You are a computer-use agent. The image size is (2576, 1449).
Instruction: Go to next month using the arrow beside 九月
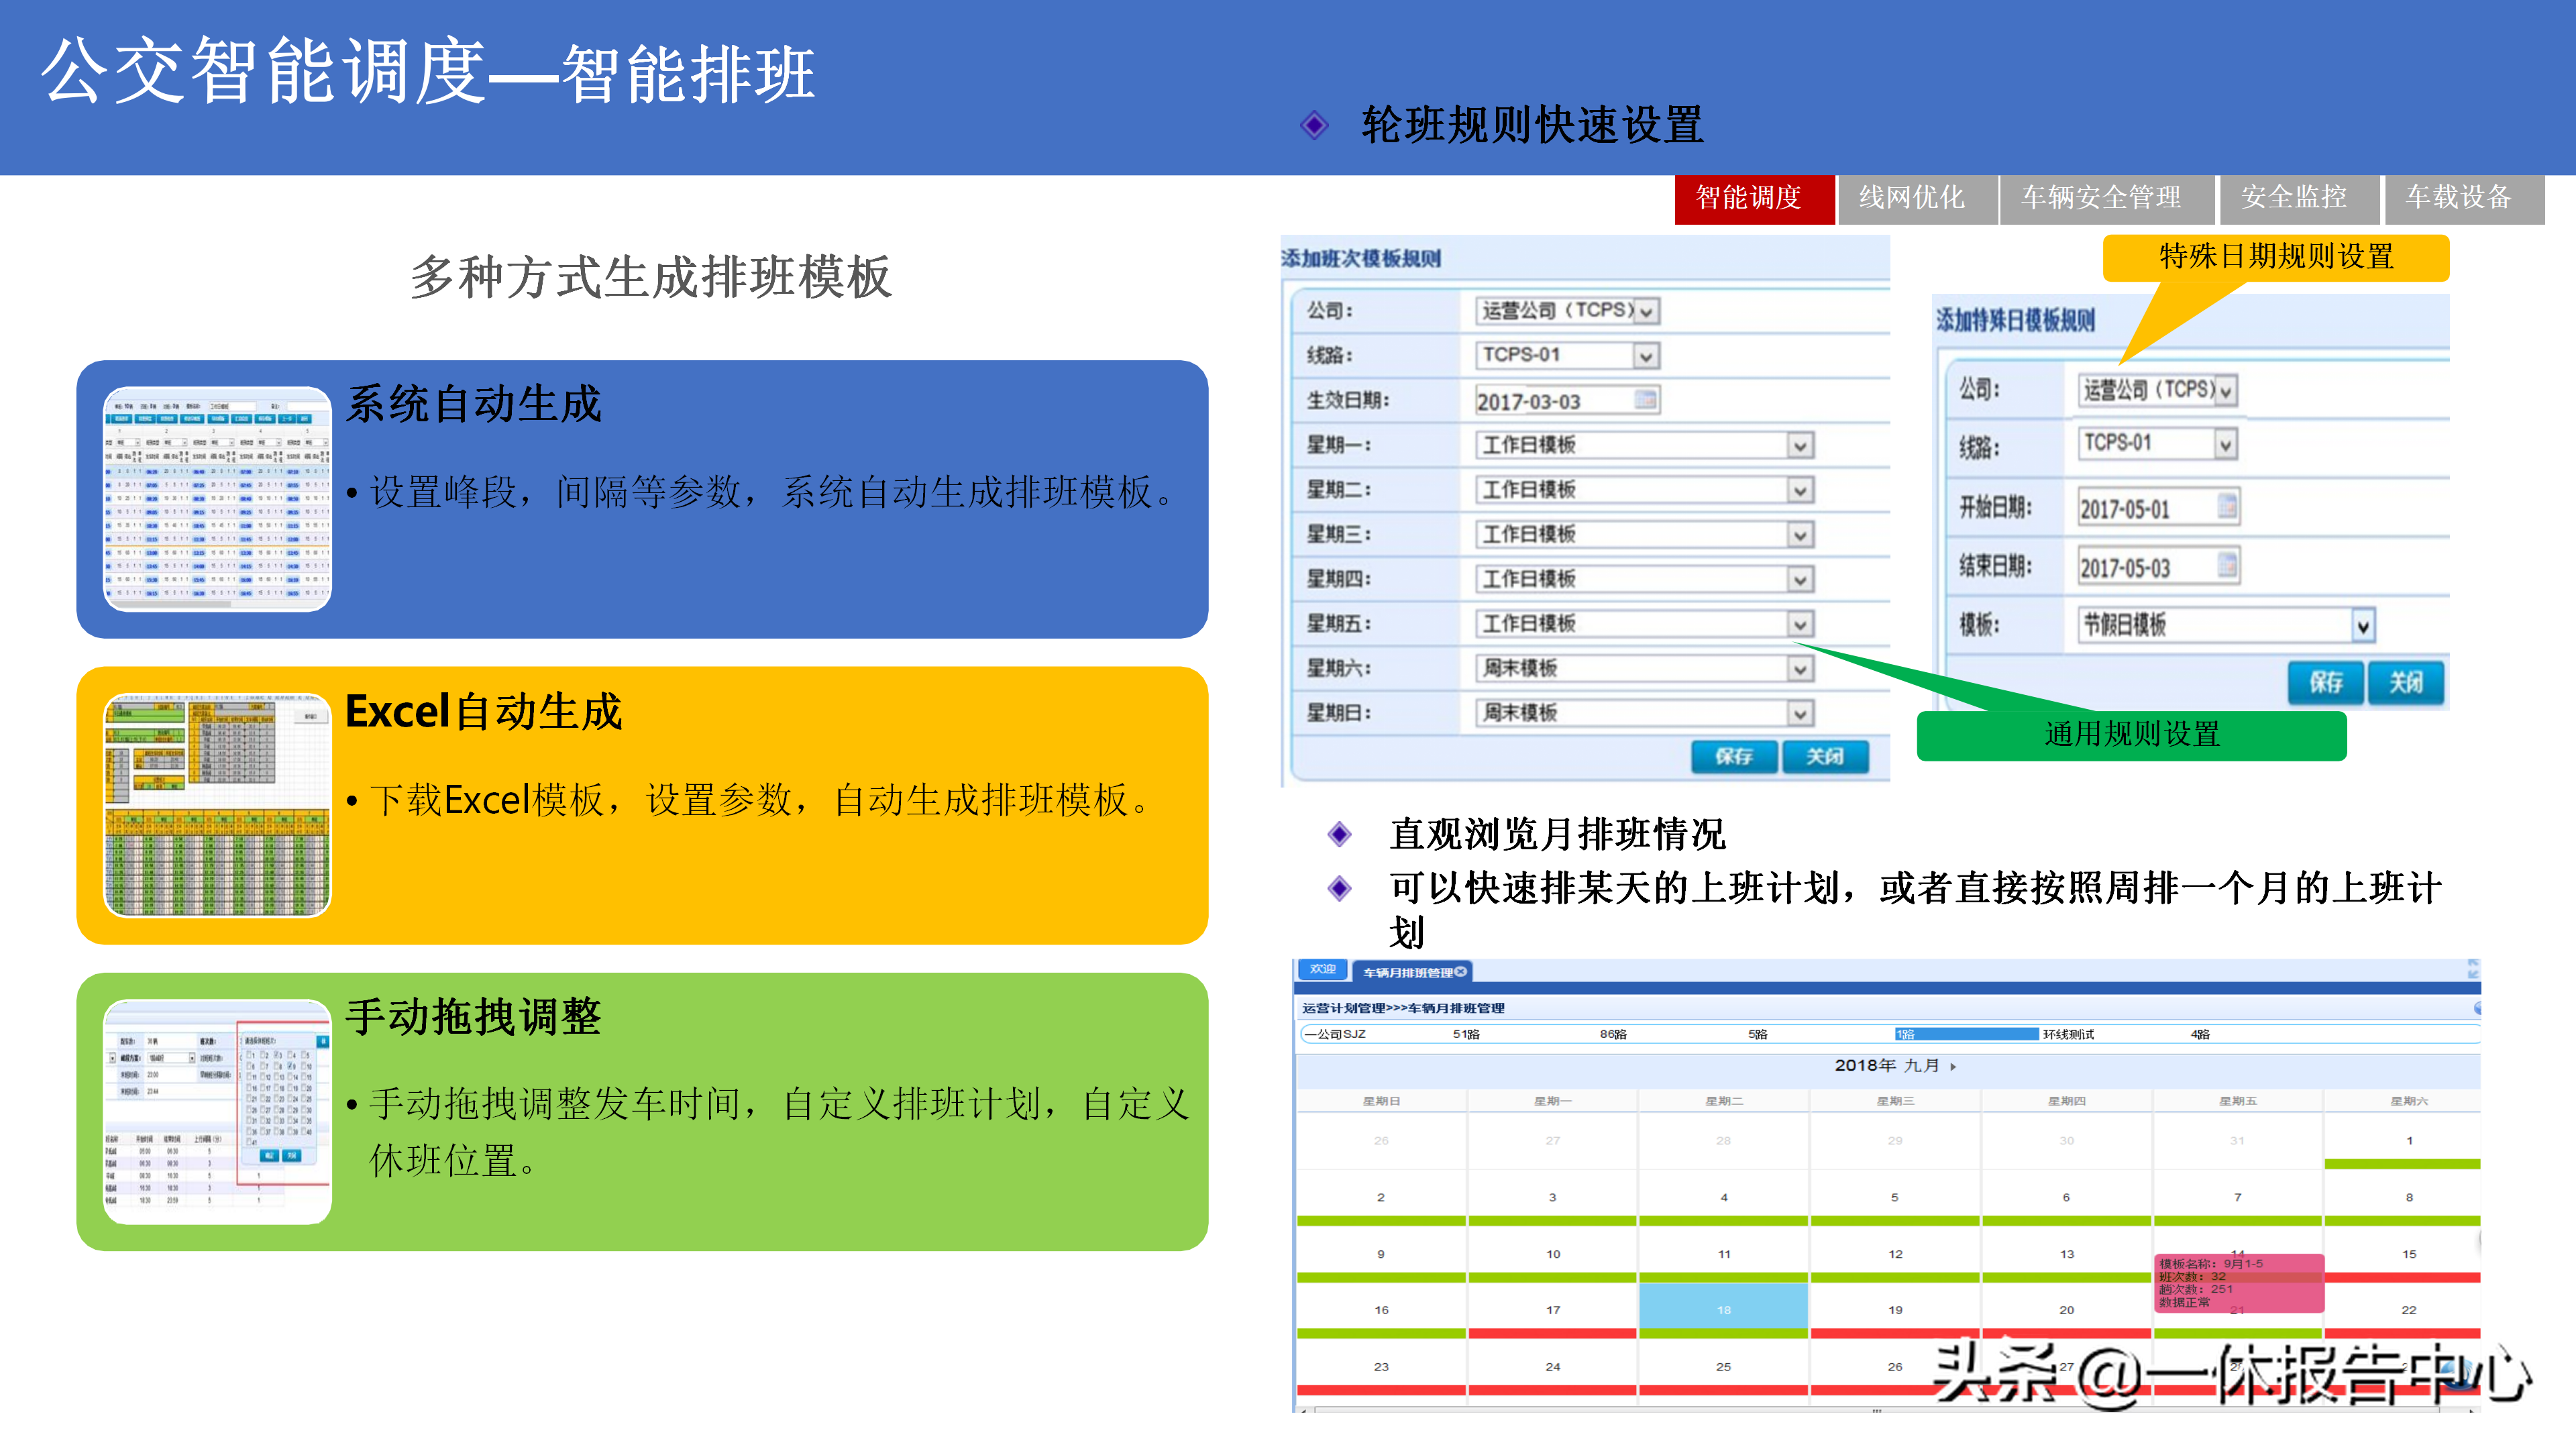tap(1953, 1067)
